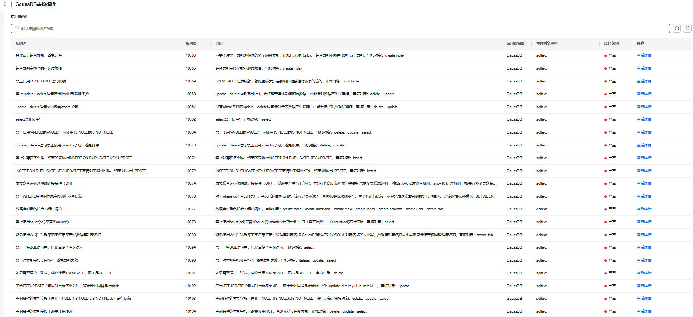Refresh the rule list
Viewport: 693px width, 317px height.
[x=677, y=28]
